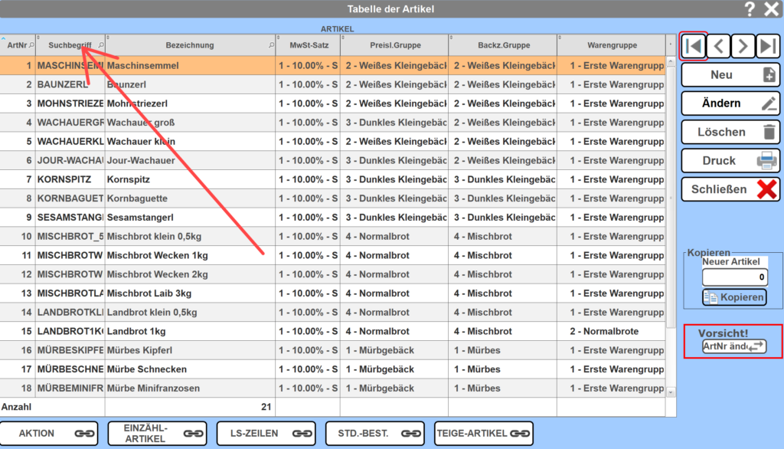The image size is (784, 449).
Task: Focus the Neuer Artikel number field
Action: coord(734,277)
